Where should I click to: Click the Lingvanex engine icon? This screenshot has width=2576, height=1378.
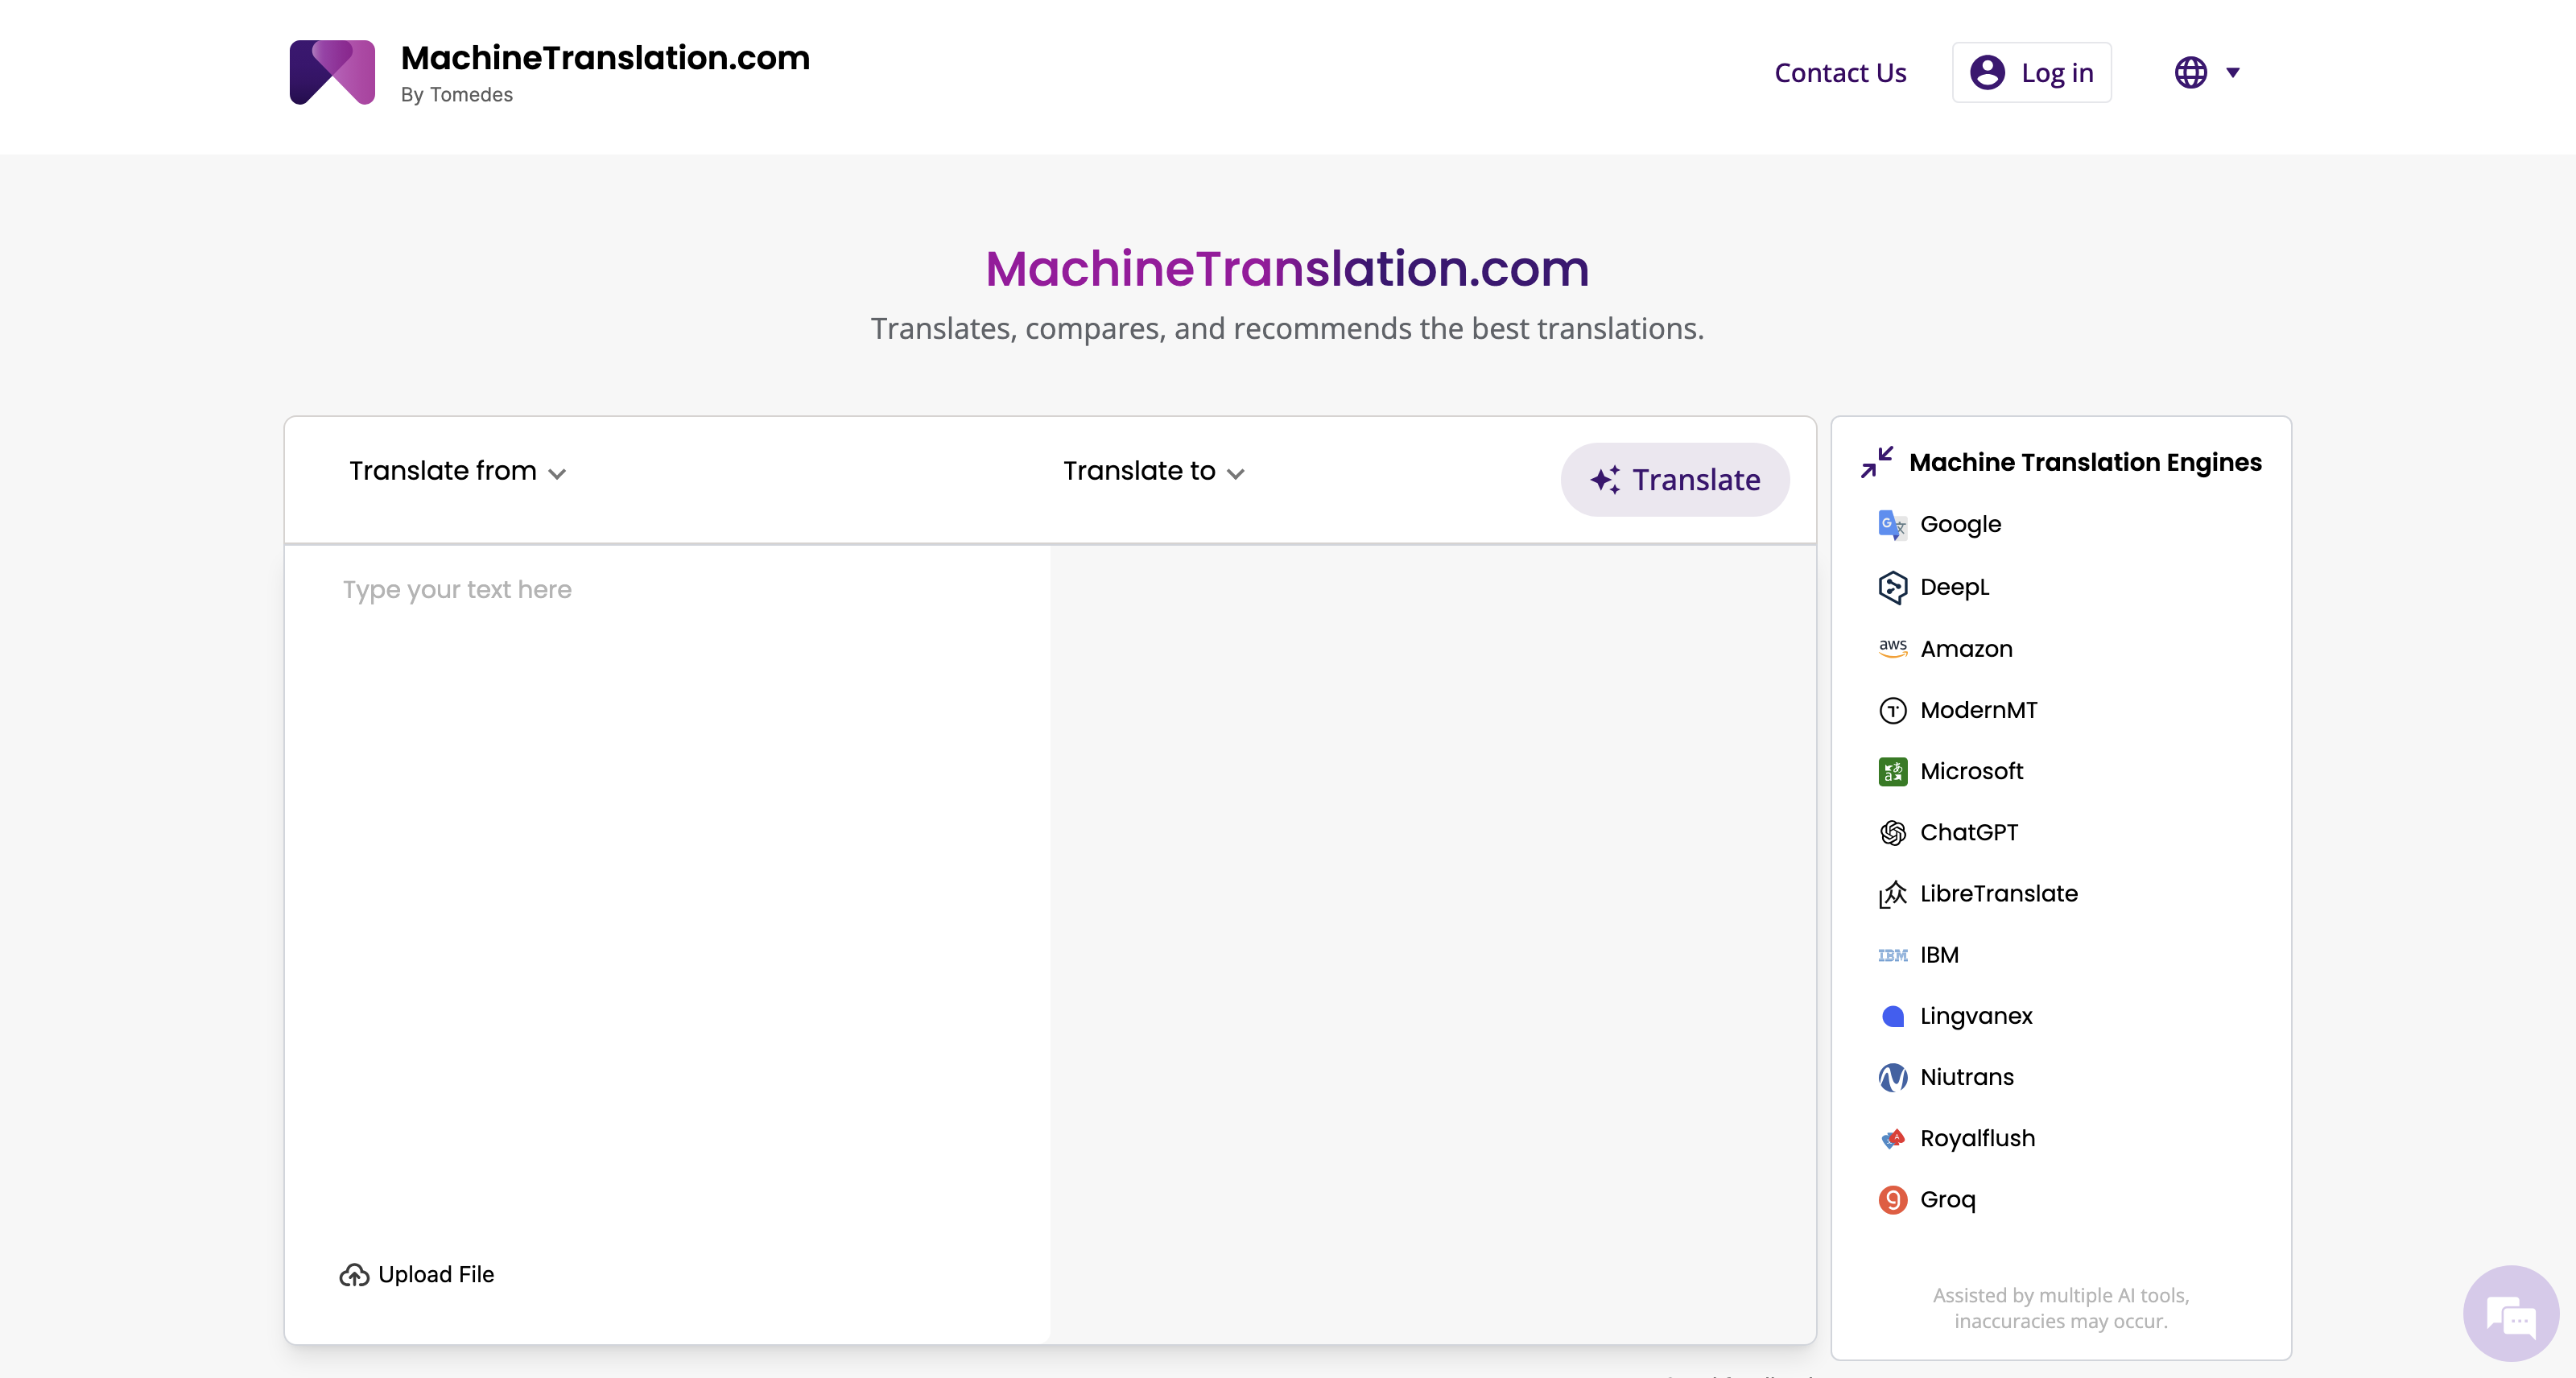coord(1892,1016)
